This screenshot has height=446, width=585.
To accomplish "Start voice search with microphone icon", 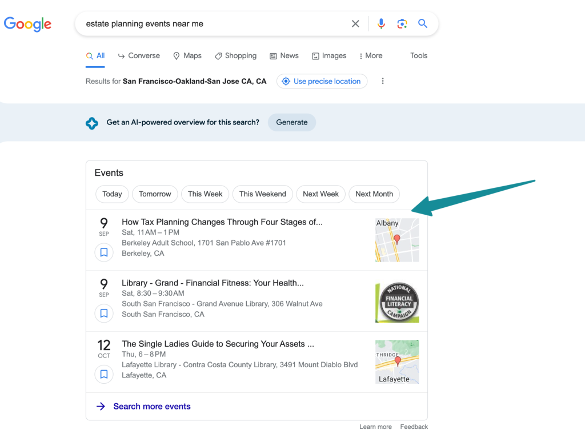I will point(381,24).
